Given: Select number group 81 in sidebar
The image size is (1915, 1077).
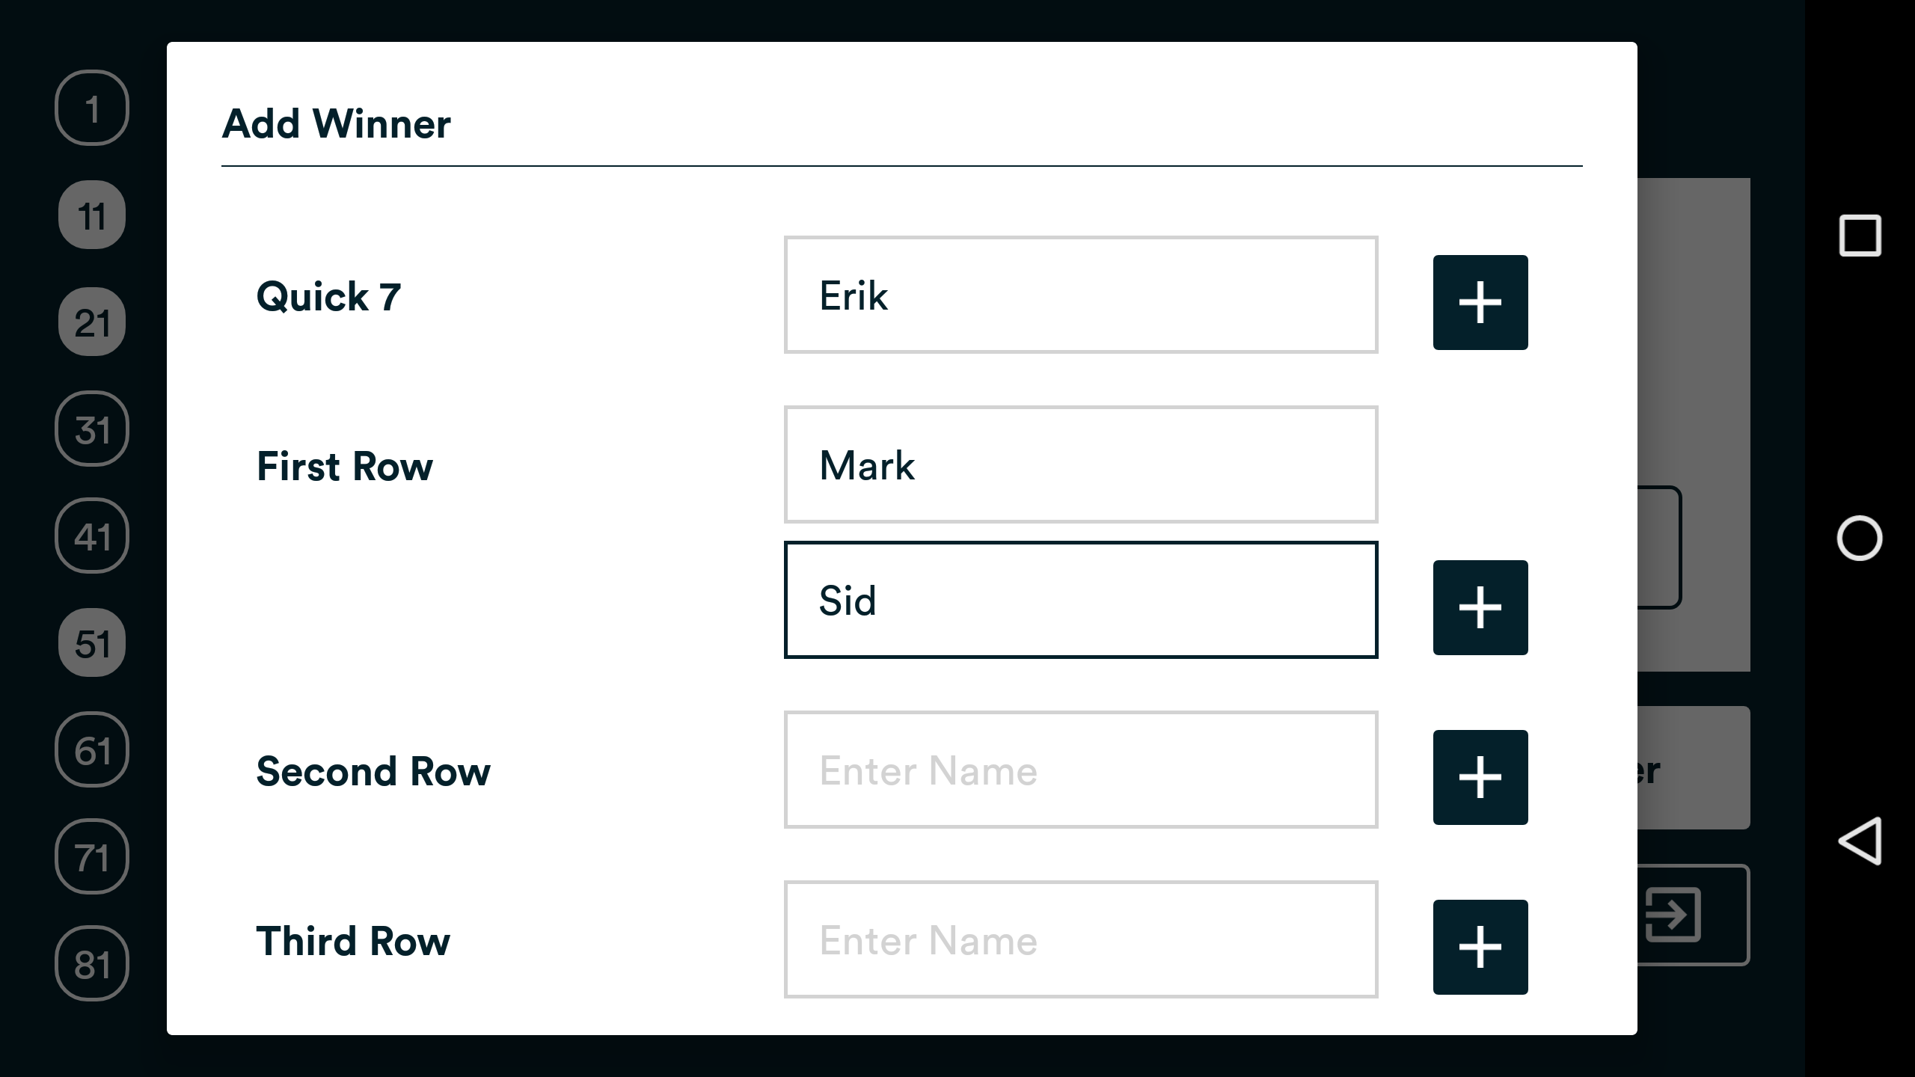Looking at the screenshot, I should (x=91, y=963).
